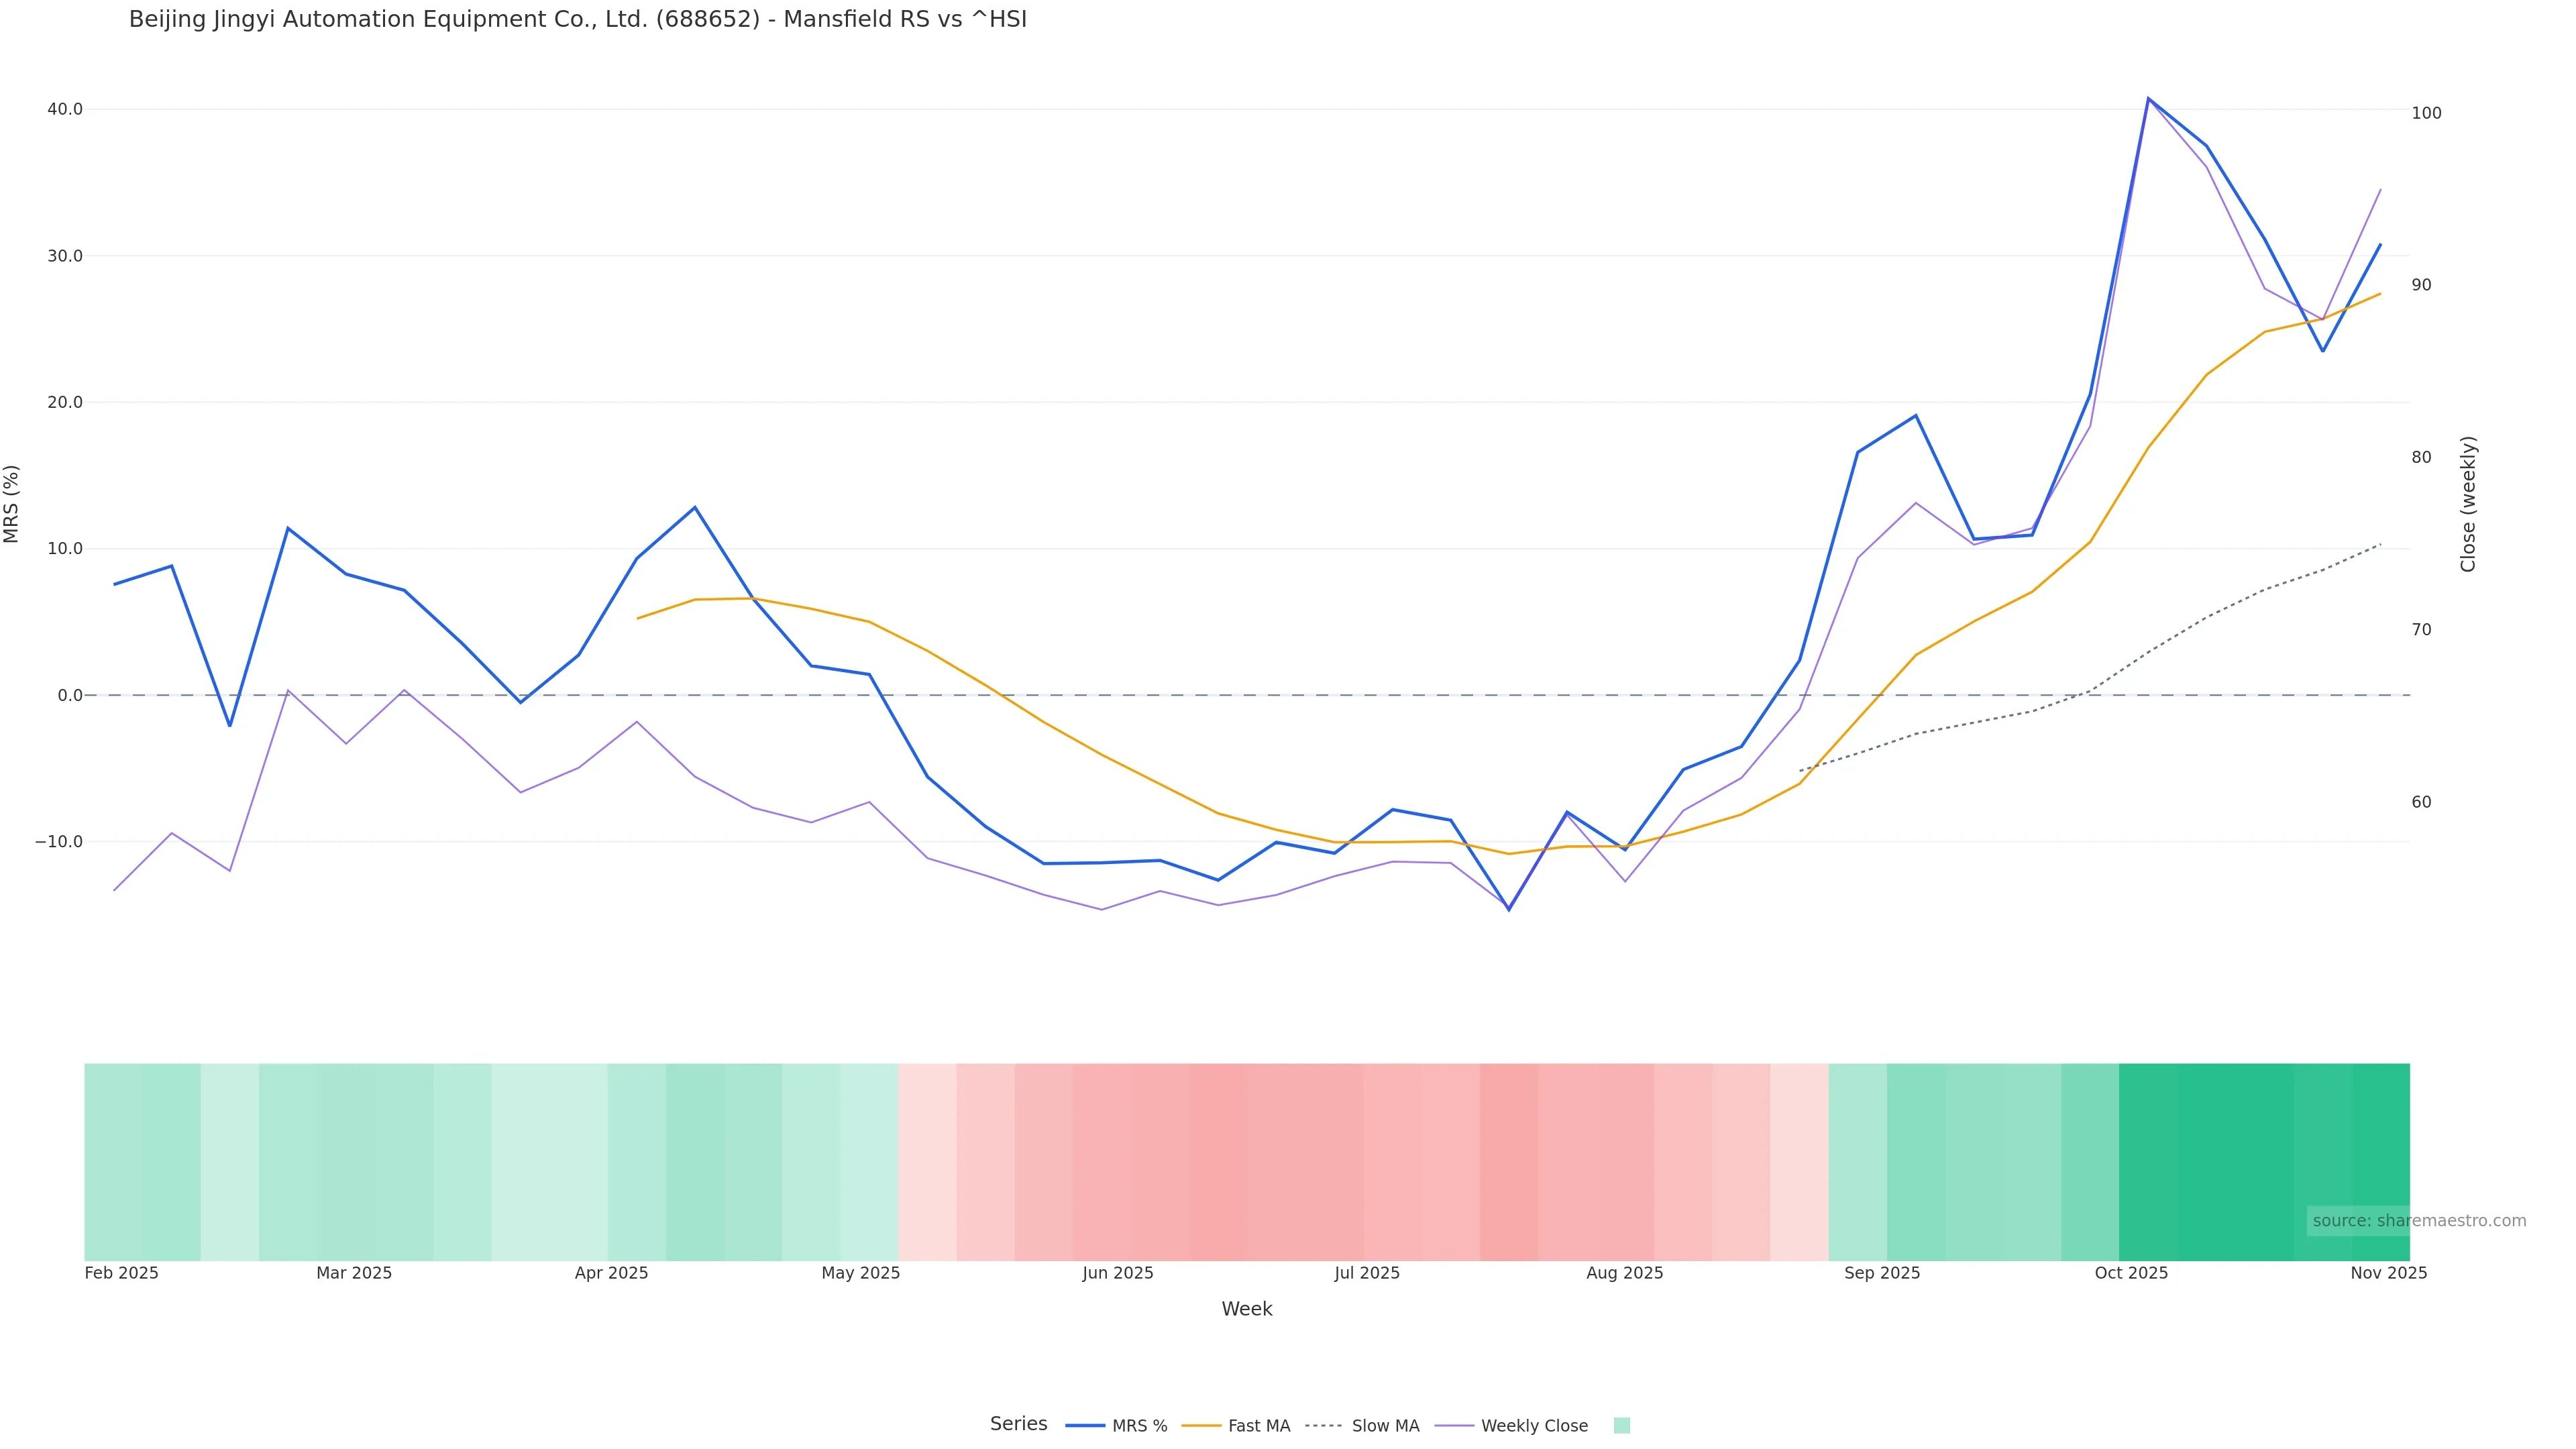The image size is (2576, 1449).
Task: Click the Jun 2025 x-axis label
Action: pyautogui.click(x=1117, y=1273)
